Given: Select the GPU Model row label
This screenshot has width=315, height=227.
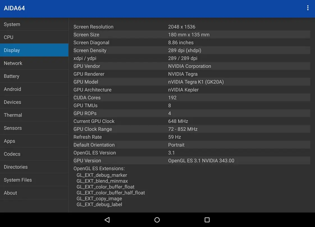Looking at the screenshot, I should [x=86, y=82].
